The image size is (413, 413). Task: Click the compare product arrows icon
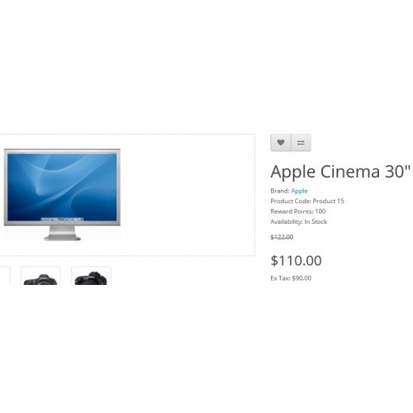coord(301,143)
